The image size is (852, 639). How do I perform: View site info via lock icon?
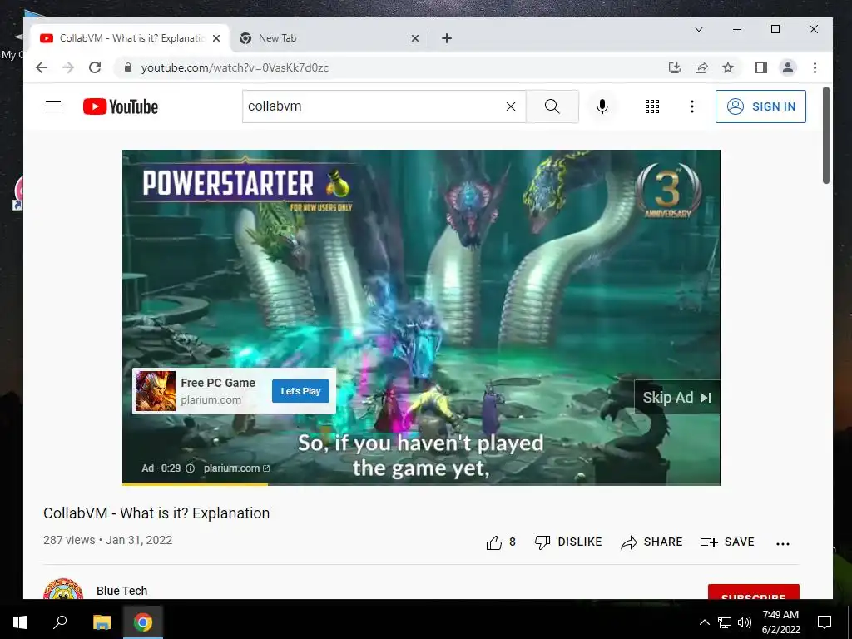[x=128, y=67]
